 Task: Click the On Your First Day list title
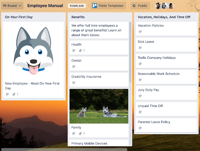tap(19, 17)
